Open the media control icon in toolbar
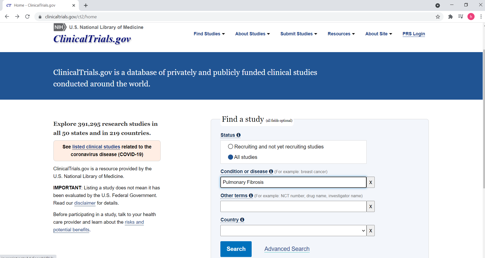The width and height of the screenshot is (485, 258). pos(461,17)
